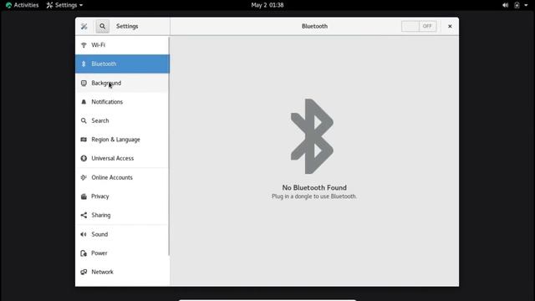
Task: Select the highlighted Bluetooth label
Action: tap(104, 64)
